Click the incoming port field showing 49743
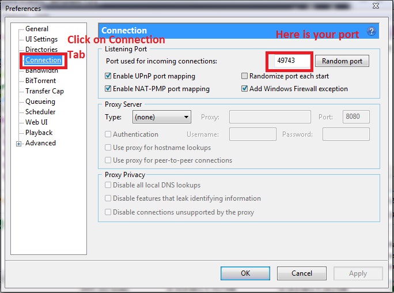This screenshot has width=394, height=293. click(x=292, y=61)
